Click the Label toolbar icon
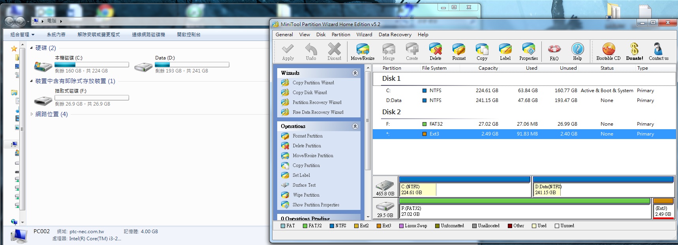The height and width of the screenshot is (245, 678). point(505,52)
